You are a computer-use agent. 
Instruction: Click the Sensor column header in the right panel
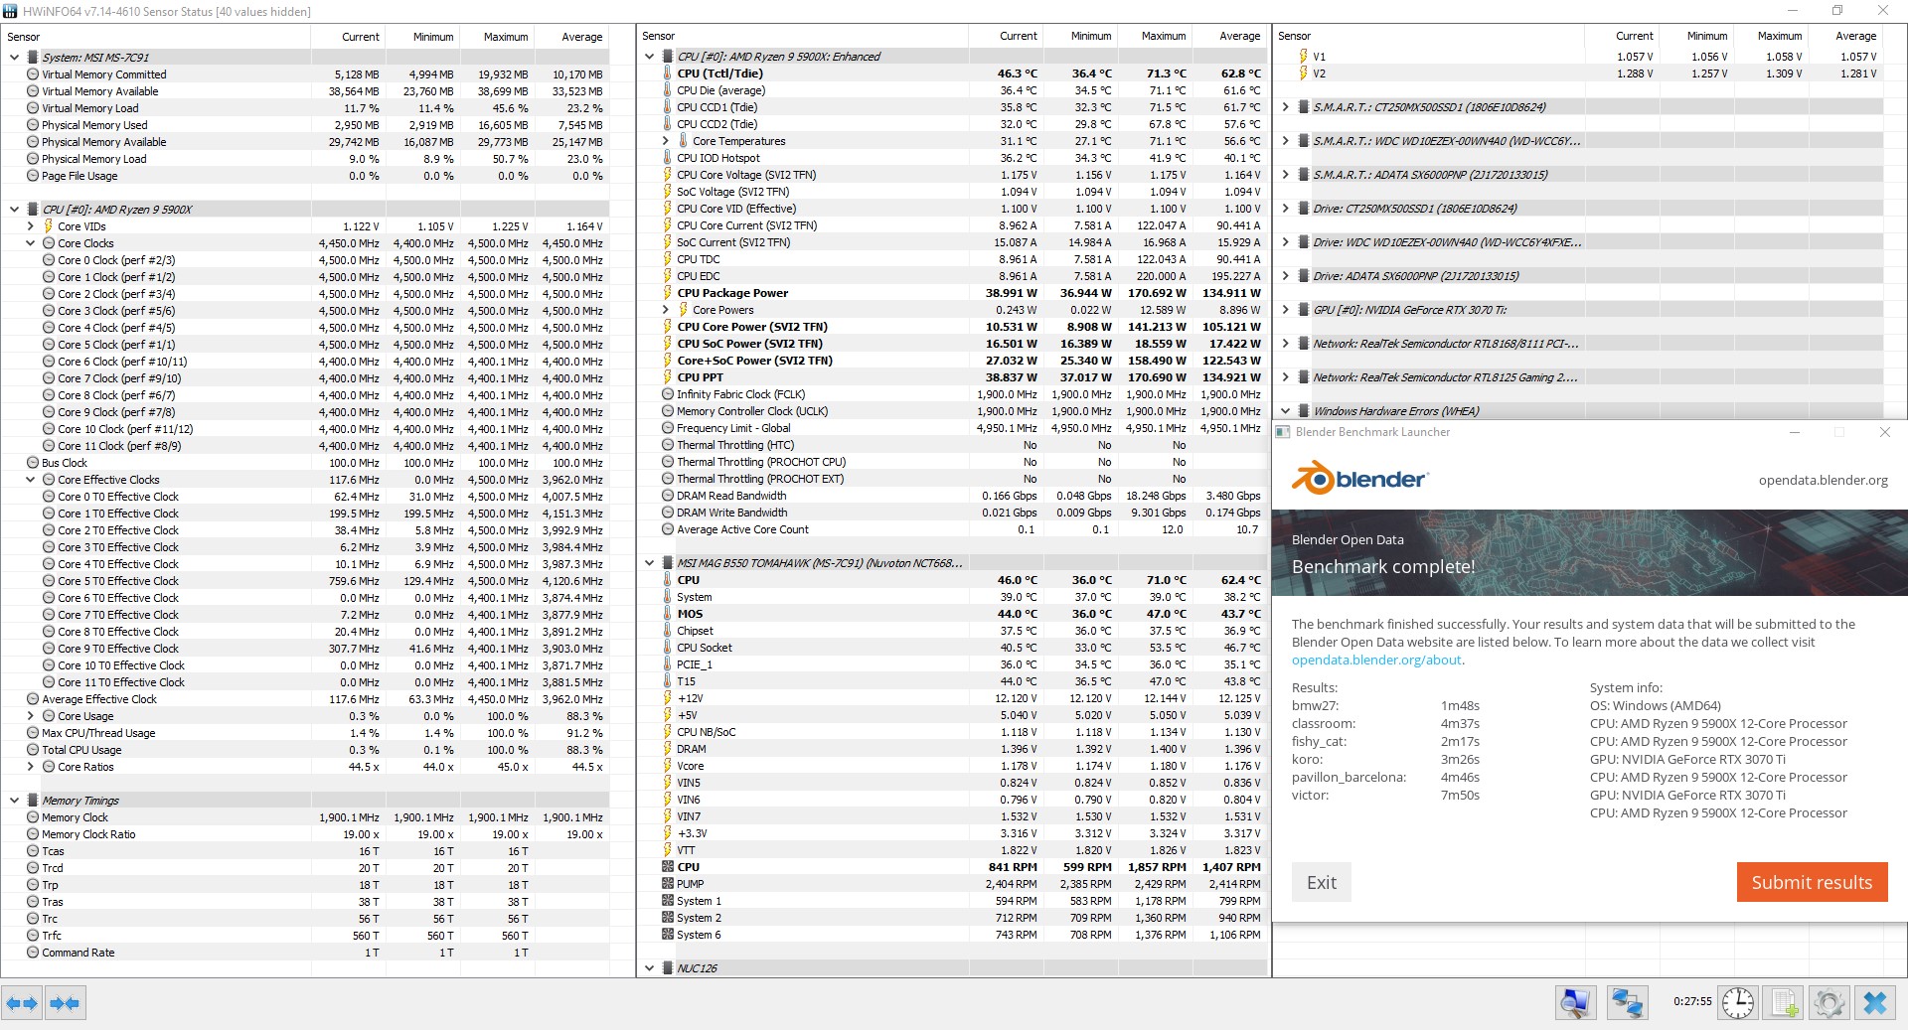tap(1294, 36)
